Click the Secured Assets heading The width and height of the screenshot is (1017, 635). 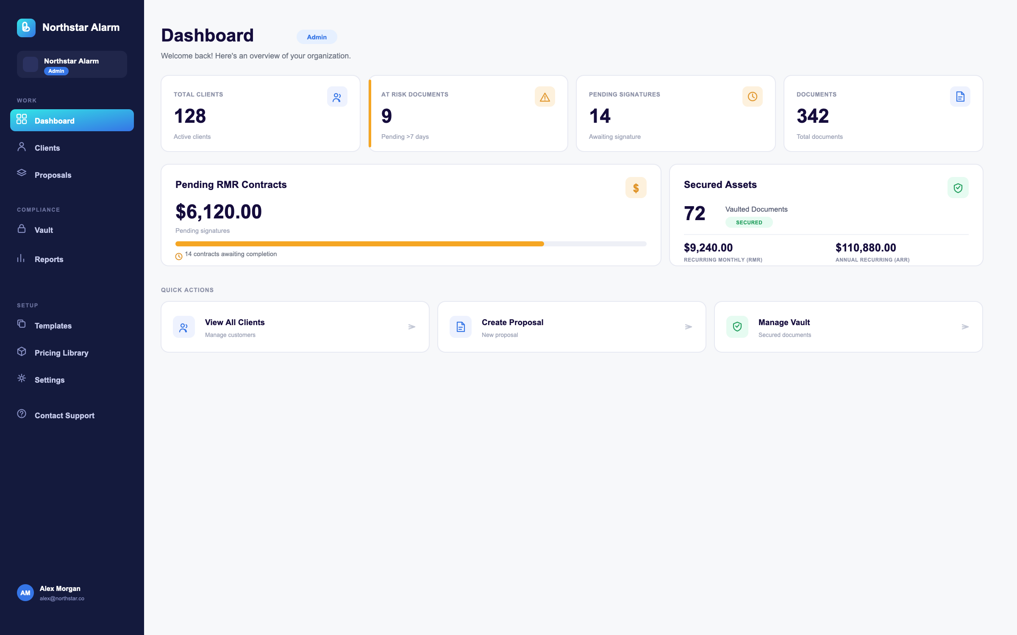click(x=720, y=185)
